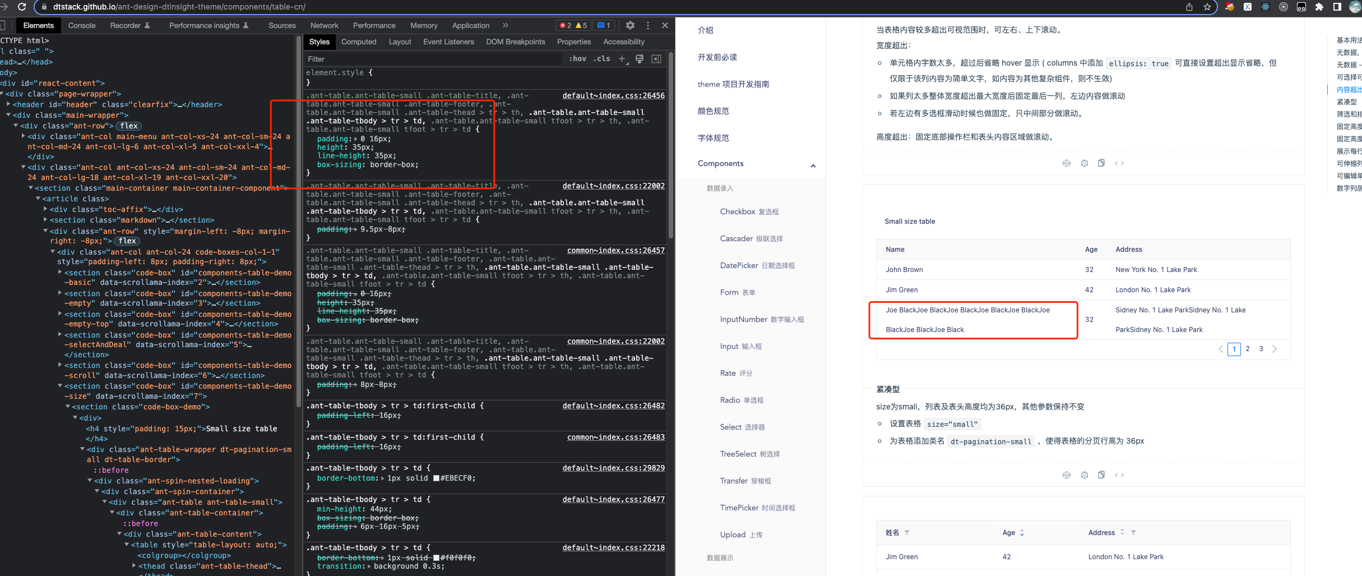Open the Issues panel via the speech-bubble icon

coord(602,25)
